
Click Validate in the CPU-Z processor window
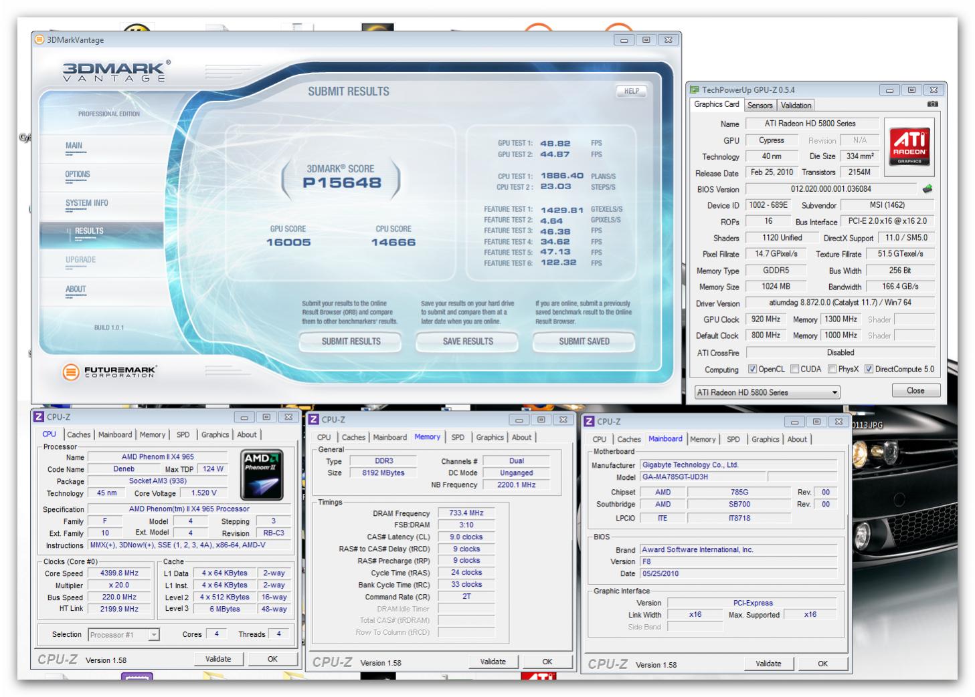coord(218,659)
